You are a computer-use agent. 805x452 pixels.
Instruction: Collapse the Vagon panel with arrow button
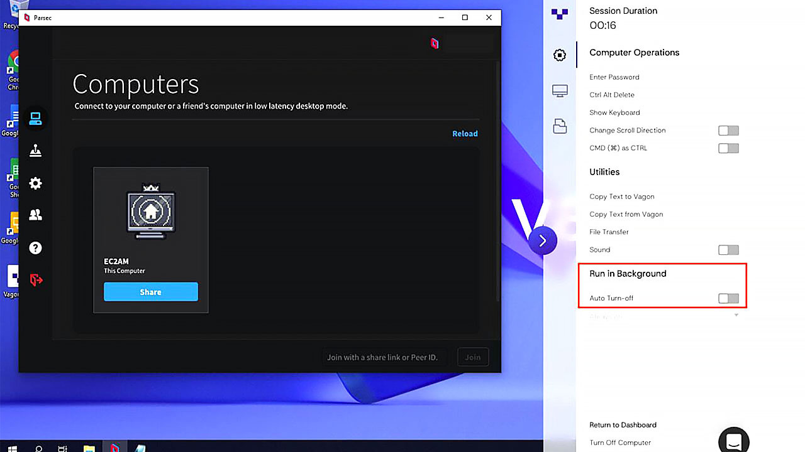[543, 240]
